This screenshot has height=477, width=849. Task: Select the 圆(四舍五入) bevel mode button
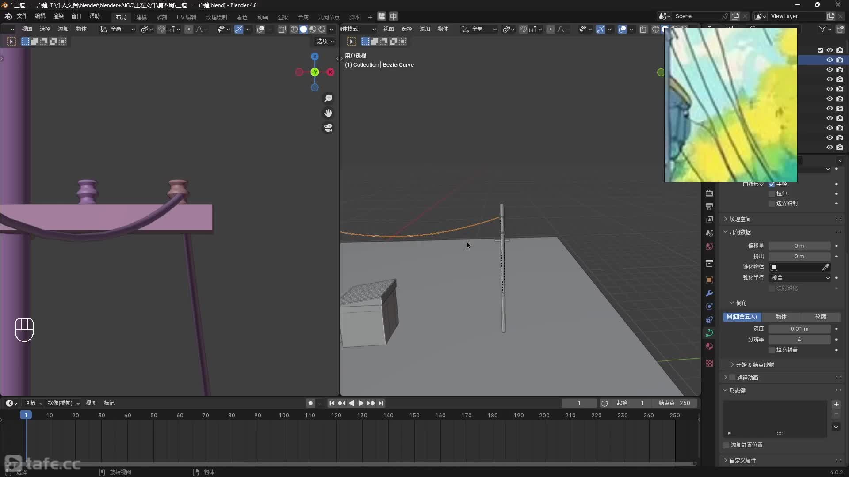point(742,317)
